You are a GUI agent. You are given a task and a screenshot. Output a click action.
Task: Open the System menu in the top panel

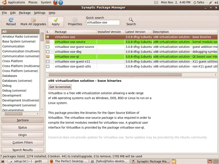point(46,2)
